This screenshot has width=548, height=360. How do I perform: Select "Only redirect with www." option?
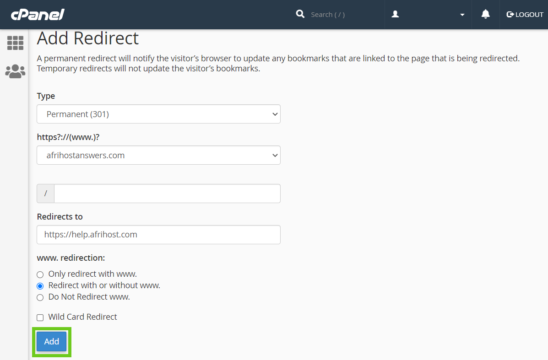click(x=40, y=274)
